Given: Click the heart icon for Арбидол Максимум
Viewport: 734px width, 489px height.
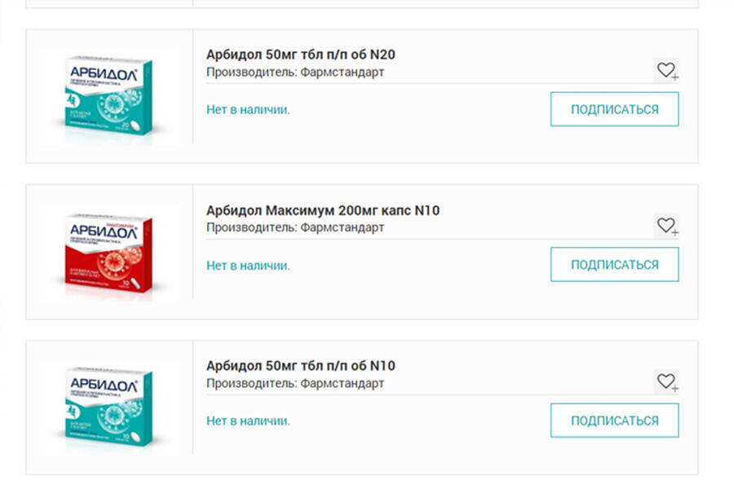Looking at the screenshot, I should tap(666, 226).
